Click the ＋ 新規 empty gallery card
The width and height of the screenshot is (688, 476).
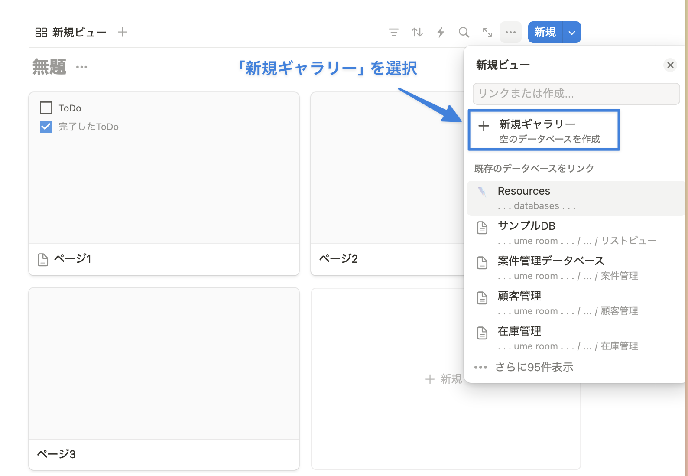point(444,379)
